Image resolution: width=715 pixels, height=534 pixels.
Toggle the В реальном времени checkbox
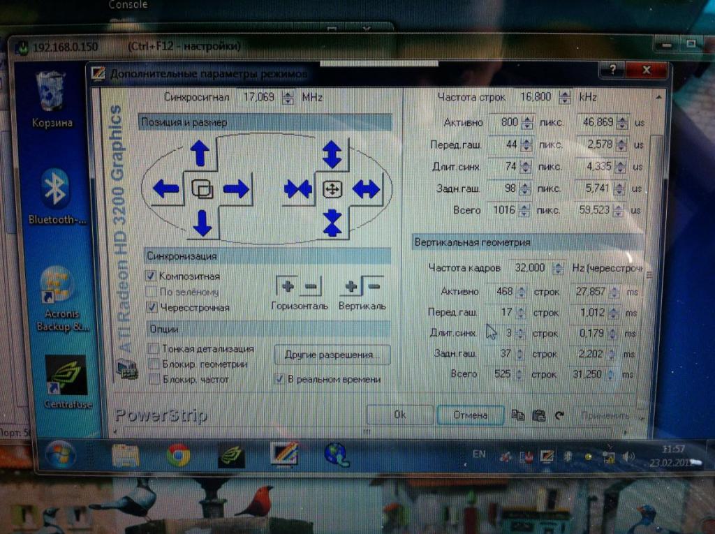coord(279,379)
